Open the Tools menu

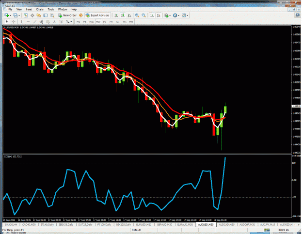(51, 10)
